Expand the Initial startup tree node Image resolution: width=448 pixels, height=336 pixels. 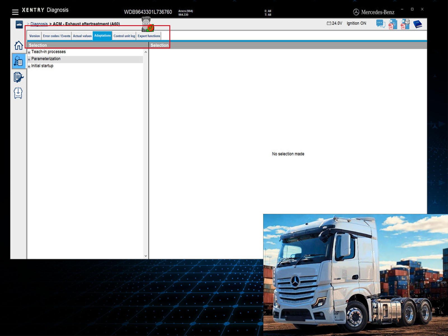coord(29,66)
